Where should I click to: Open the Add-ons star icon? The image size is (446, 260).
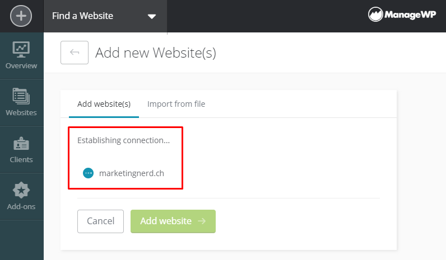pos(21,190)
